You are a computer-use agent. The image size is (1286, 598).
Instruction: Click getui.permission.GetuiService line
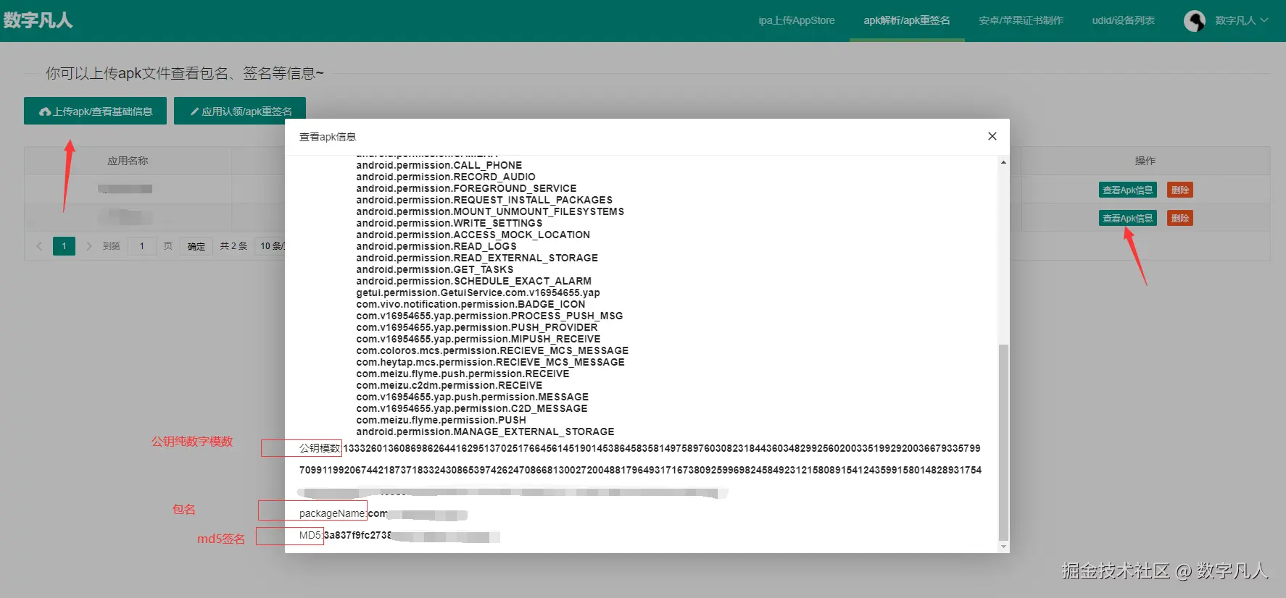pyautogui.click(x=478, y=292)
